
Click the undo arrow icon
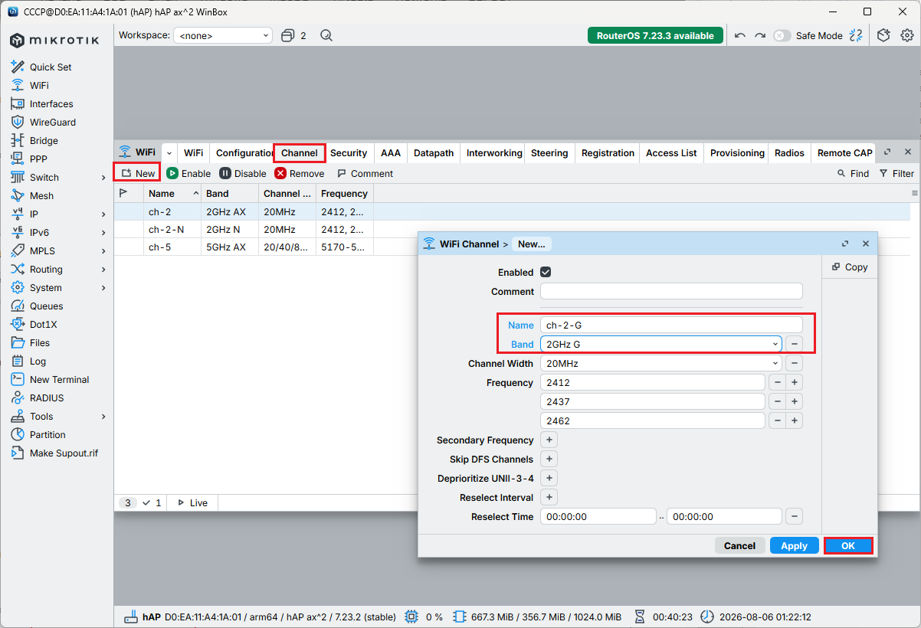pos(739,35)
